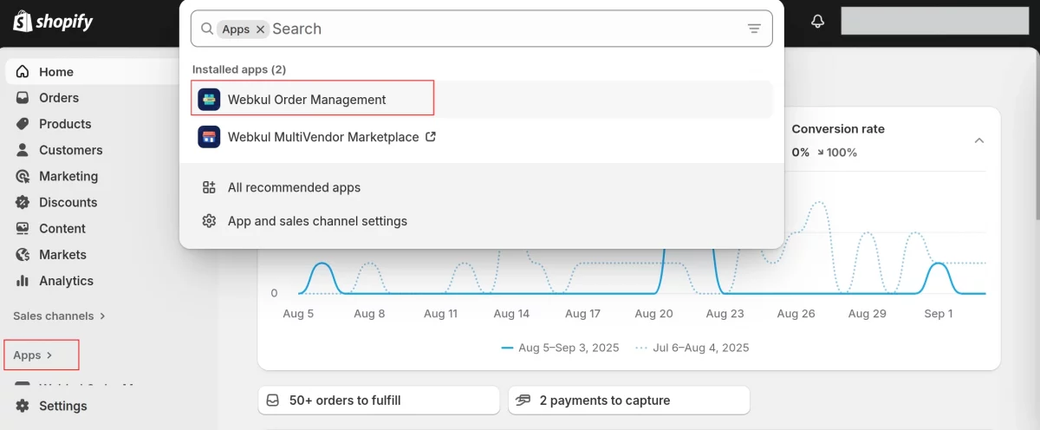Click the search filter icon
1040x430 pixels.
(x=754, y=29)
